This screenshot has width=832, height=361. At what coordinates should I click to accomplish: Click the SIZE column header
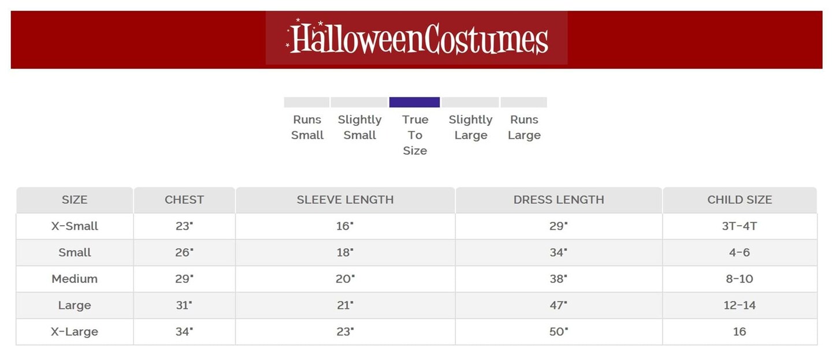pos(75,200)
